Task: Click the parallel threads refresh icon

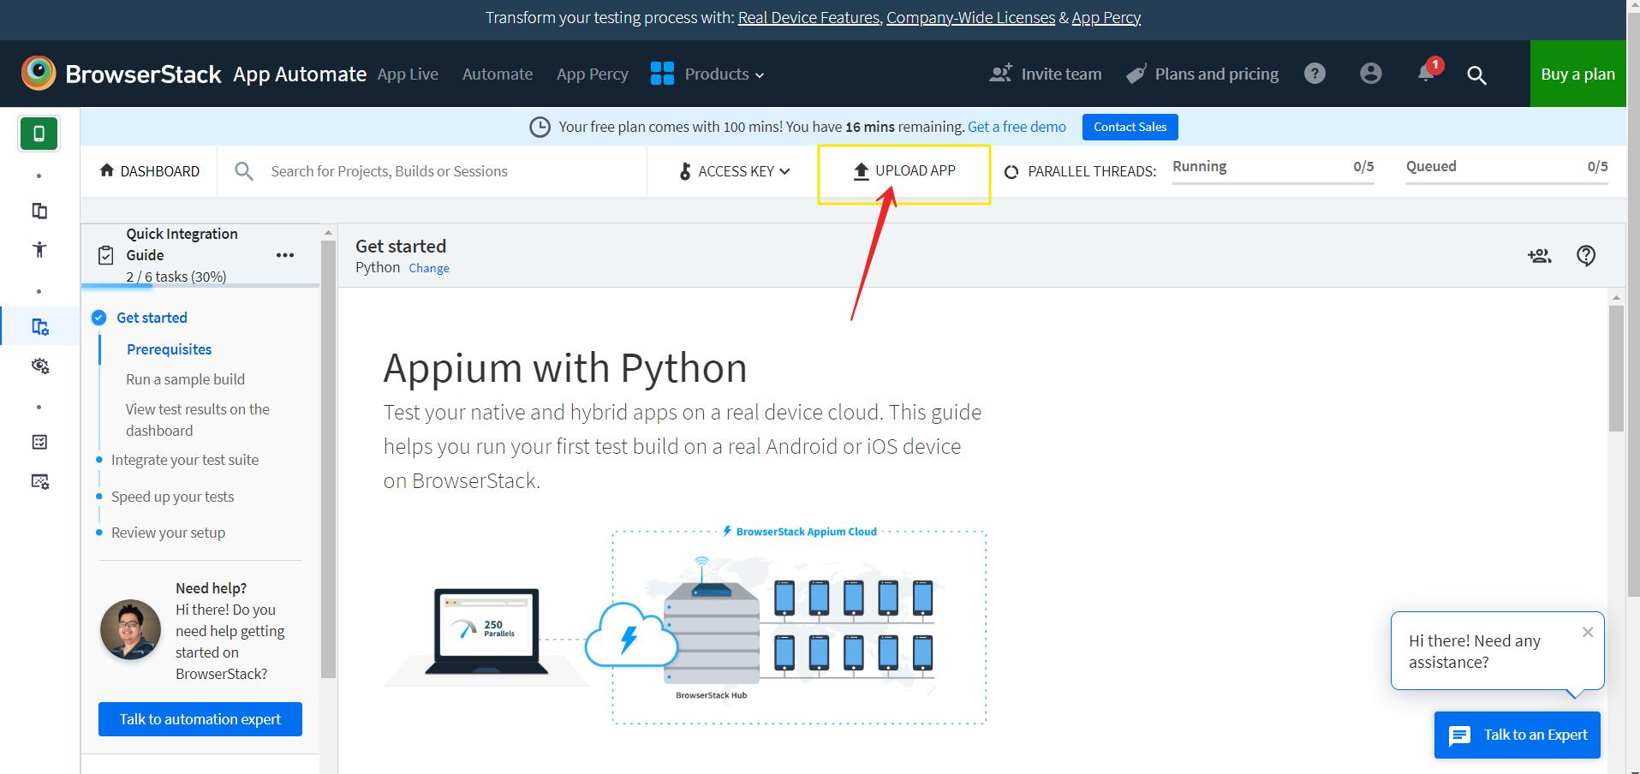Action: click(1011, 171)
